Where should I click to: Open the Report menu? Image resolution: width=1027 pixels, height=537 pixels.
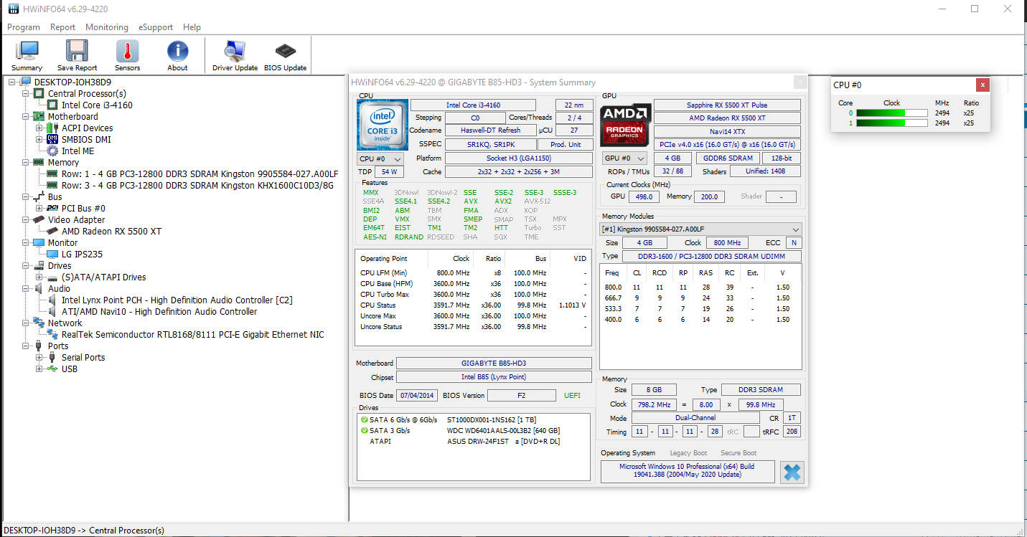[62, 27]
